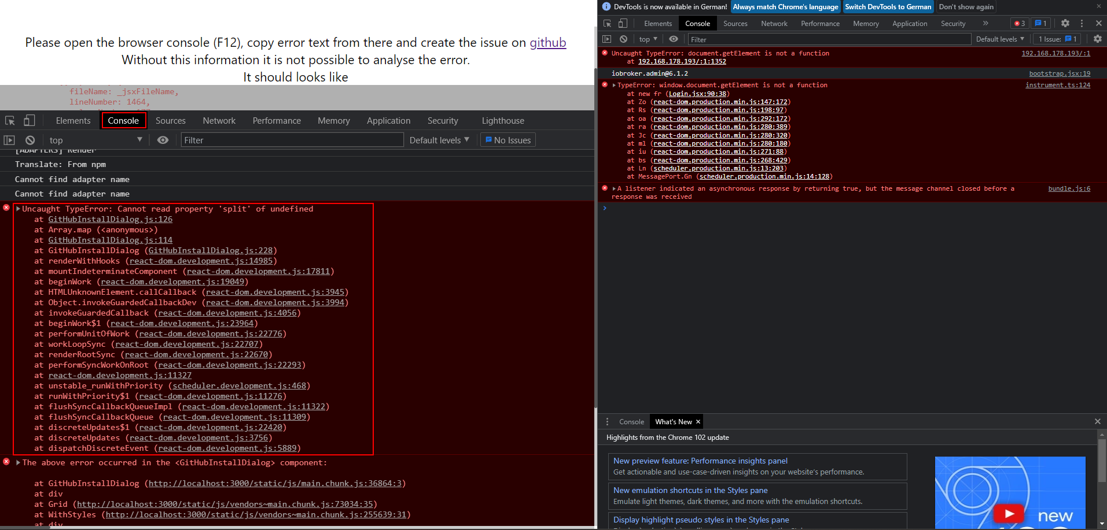The height and width of the screenshot is (530, 1107).
Task: Toggle the live expression eye in right console
Action: [673, 39]
